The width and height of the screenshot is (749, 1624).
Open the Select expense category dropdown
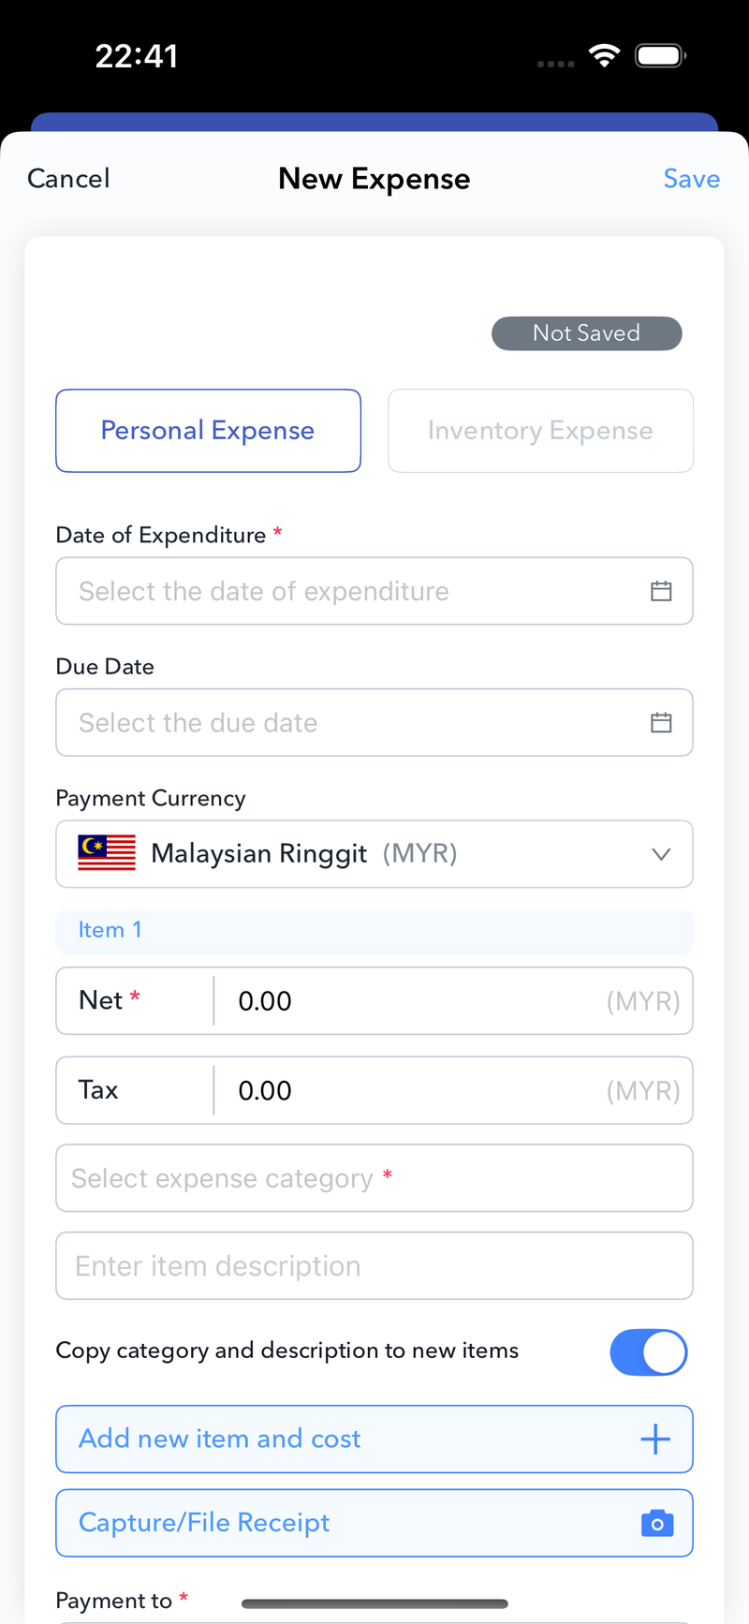374,1178
